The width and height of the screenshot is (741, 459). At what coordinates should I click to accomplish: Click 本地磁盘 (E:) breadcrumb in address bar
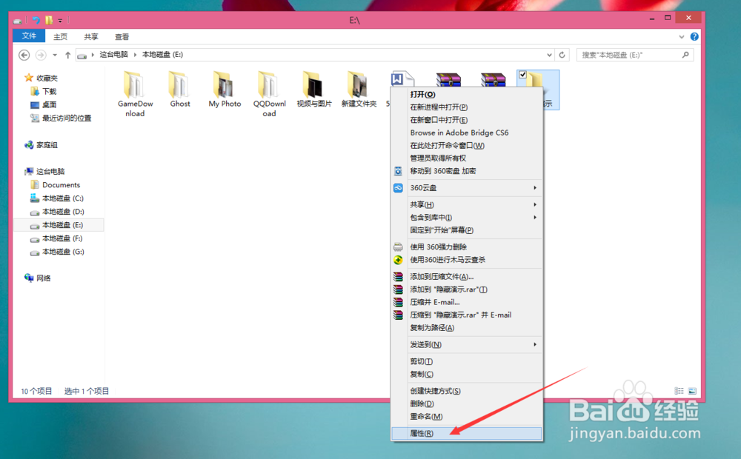point(162,55)
